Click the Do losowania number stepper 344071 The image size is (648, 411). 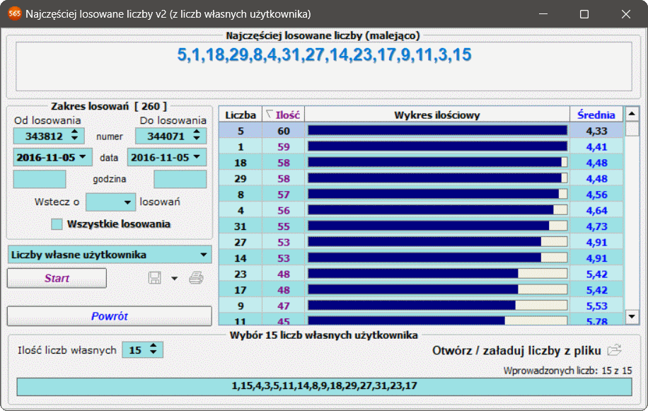point(170,136)
